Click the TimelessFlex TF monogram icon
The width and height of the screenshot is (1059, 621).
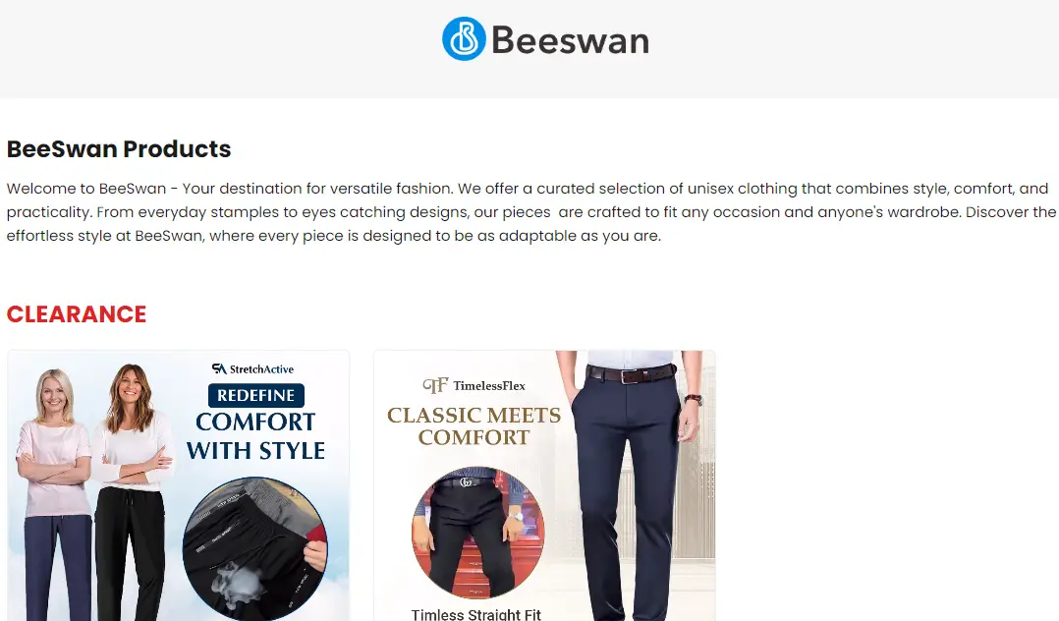click(x=435, y=385)
